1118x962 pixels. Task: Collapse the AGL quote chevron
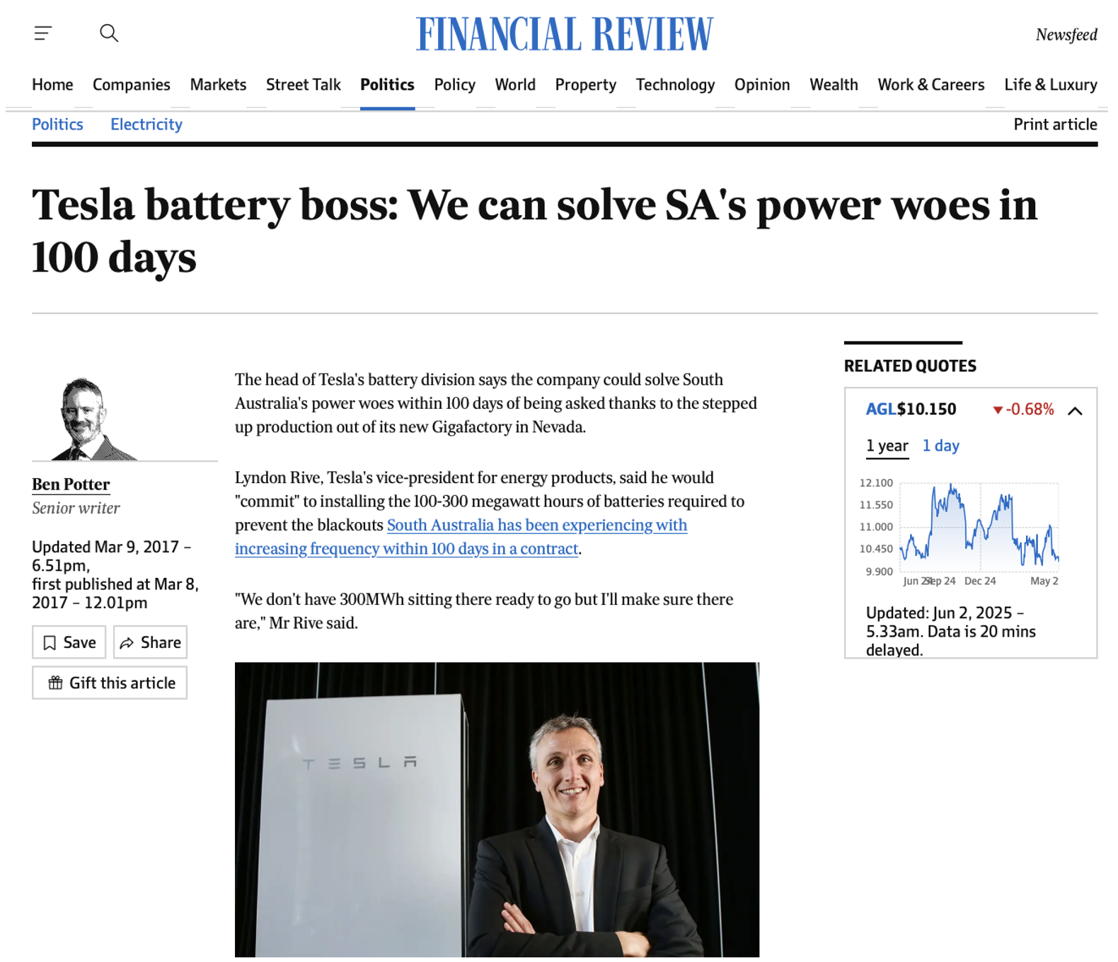click(x=1075, y=410)
